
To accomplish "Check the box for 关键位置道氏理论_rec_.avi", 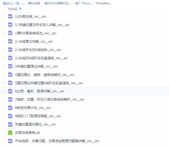I will tap(4, 124).
